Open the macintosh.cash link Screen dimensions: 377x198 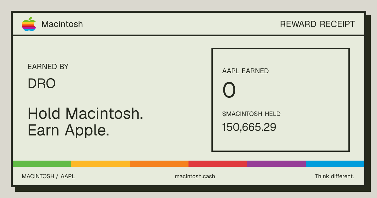click(195, 176)
